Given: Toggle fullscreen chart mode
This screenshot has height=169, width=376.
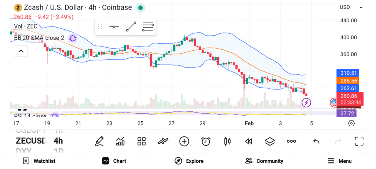Looking at the screenshot, I should (x=359, y=141).
